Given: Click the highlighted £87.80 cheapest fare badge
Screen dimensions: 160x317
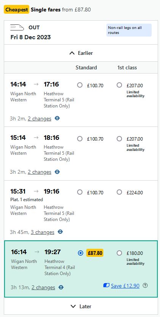Looking at the screenshot, I should coord(95,253).
